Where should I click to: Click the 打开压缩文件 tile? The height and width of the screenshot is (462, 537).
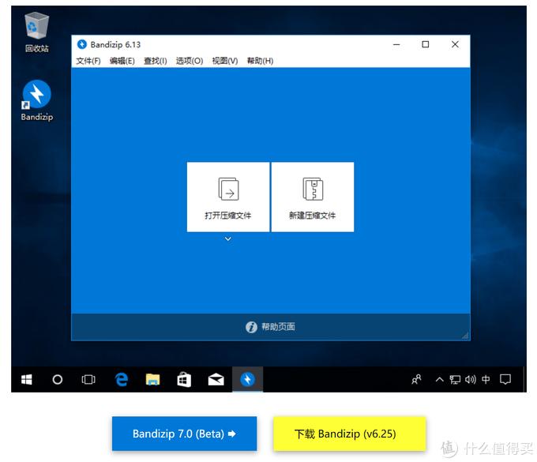[228, 197]
